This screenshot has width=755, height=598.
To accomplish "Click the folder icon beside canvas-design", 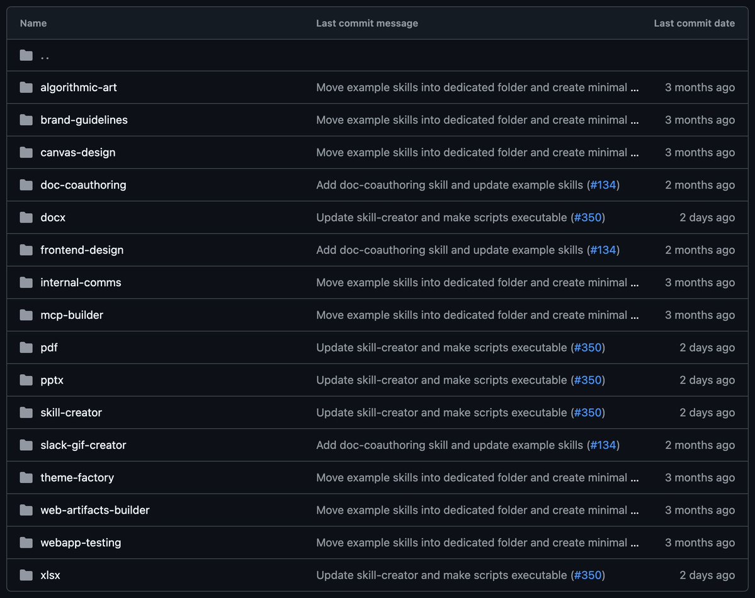I will coord(26,152).
